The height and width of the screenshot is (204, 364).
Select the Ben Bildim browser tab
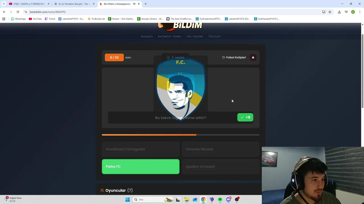[117, 4]
